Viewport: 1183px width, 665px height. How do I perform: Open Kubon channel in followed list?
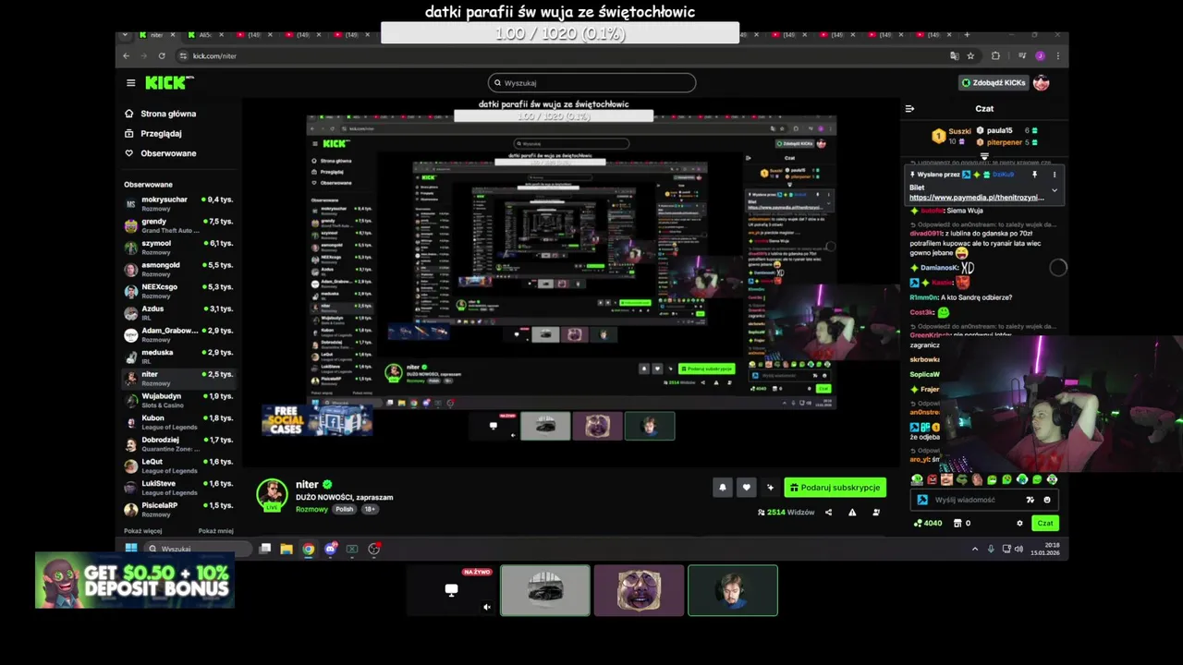point(178,422)
